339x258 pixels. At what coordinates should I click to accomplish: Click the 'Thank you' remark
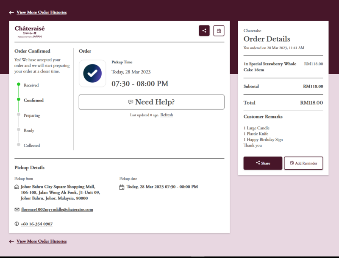253,145
